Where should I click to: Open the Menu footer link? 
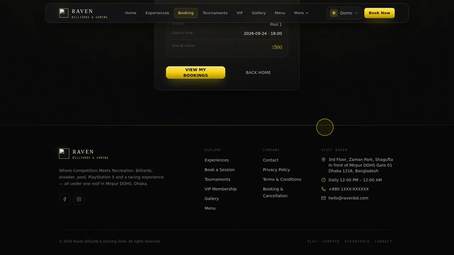tap(210, 208)
